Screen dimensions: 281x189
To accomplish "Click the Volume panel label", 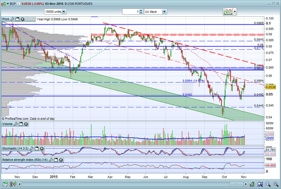I will click(7, 124).
